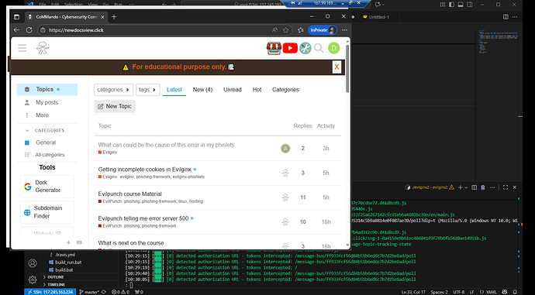Toggle VS Code bottom panel layout
The width and height of the screenshot is (535, 295).
click(461, 5)
